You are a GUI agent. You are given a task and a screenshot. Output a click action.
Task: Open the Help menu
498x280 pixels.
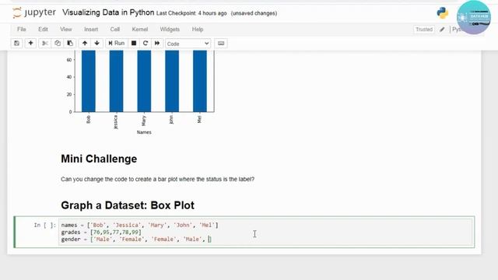click(198, 30)
